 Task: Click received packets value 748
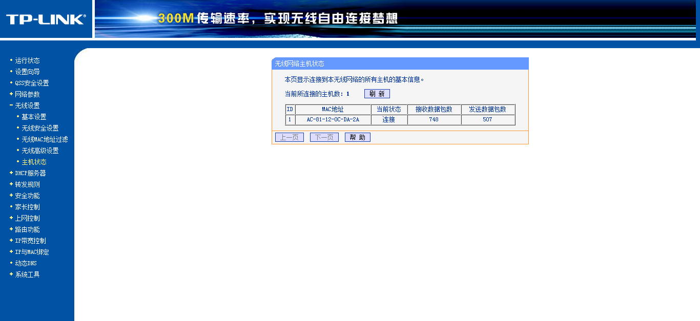(x=435, y=120)
